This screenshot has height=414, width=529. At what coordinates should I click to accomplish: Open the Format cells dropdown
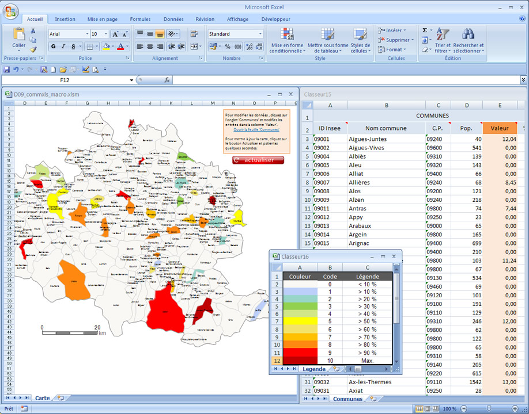coord(392,49)
